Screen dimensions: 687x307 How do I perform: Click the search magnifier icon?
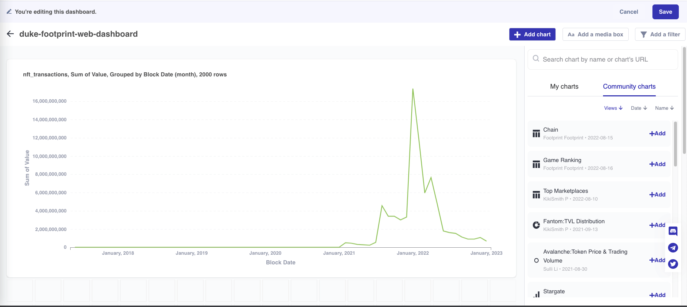coord(536,59)
